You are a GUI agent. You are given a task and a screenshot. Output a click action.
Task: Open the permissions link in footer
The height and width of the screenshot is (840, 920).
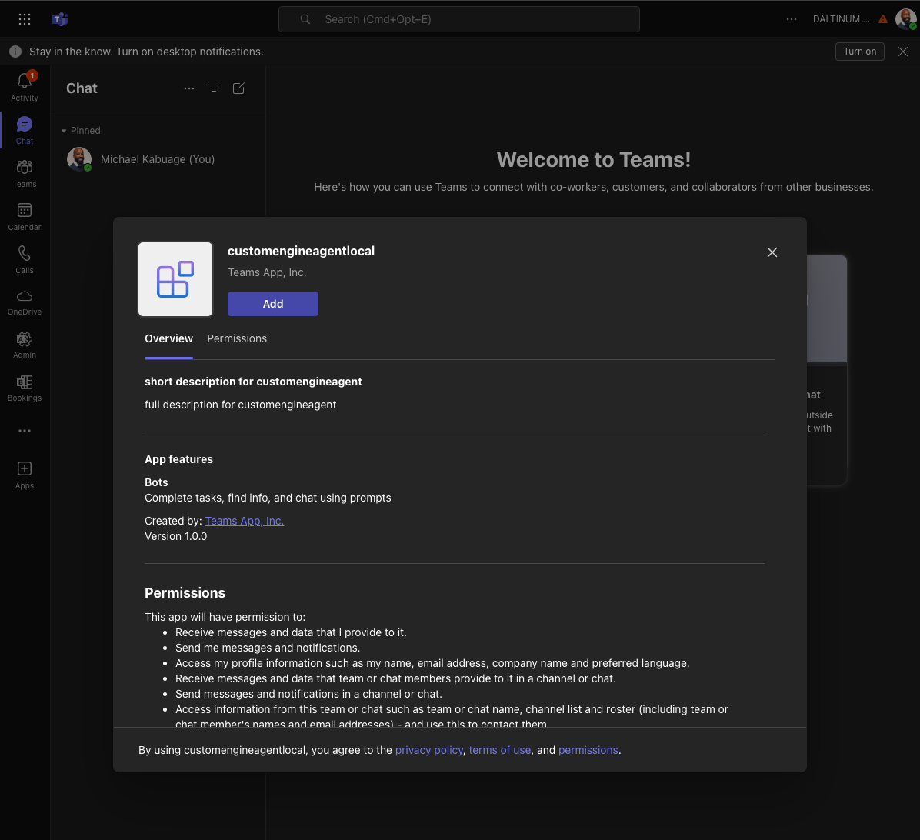click(x=588, y=750)
